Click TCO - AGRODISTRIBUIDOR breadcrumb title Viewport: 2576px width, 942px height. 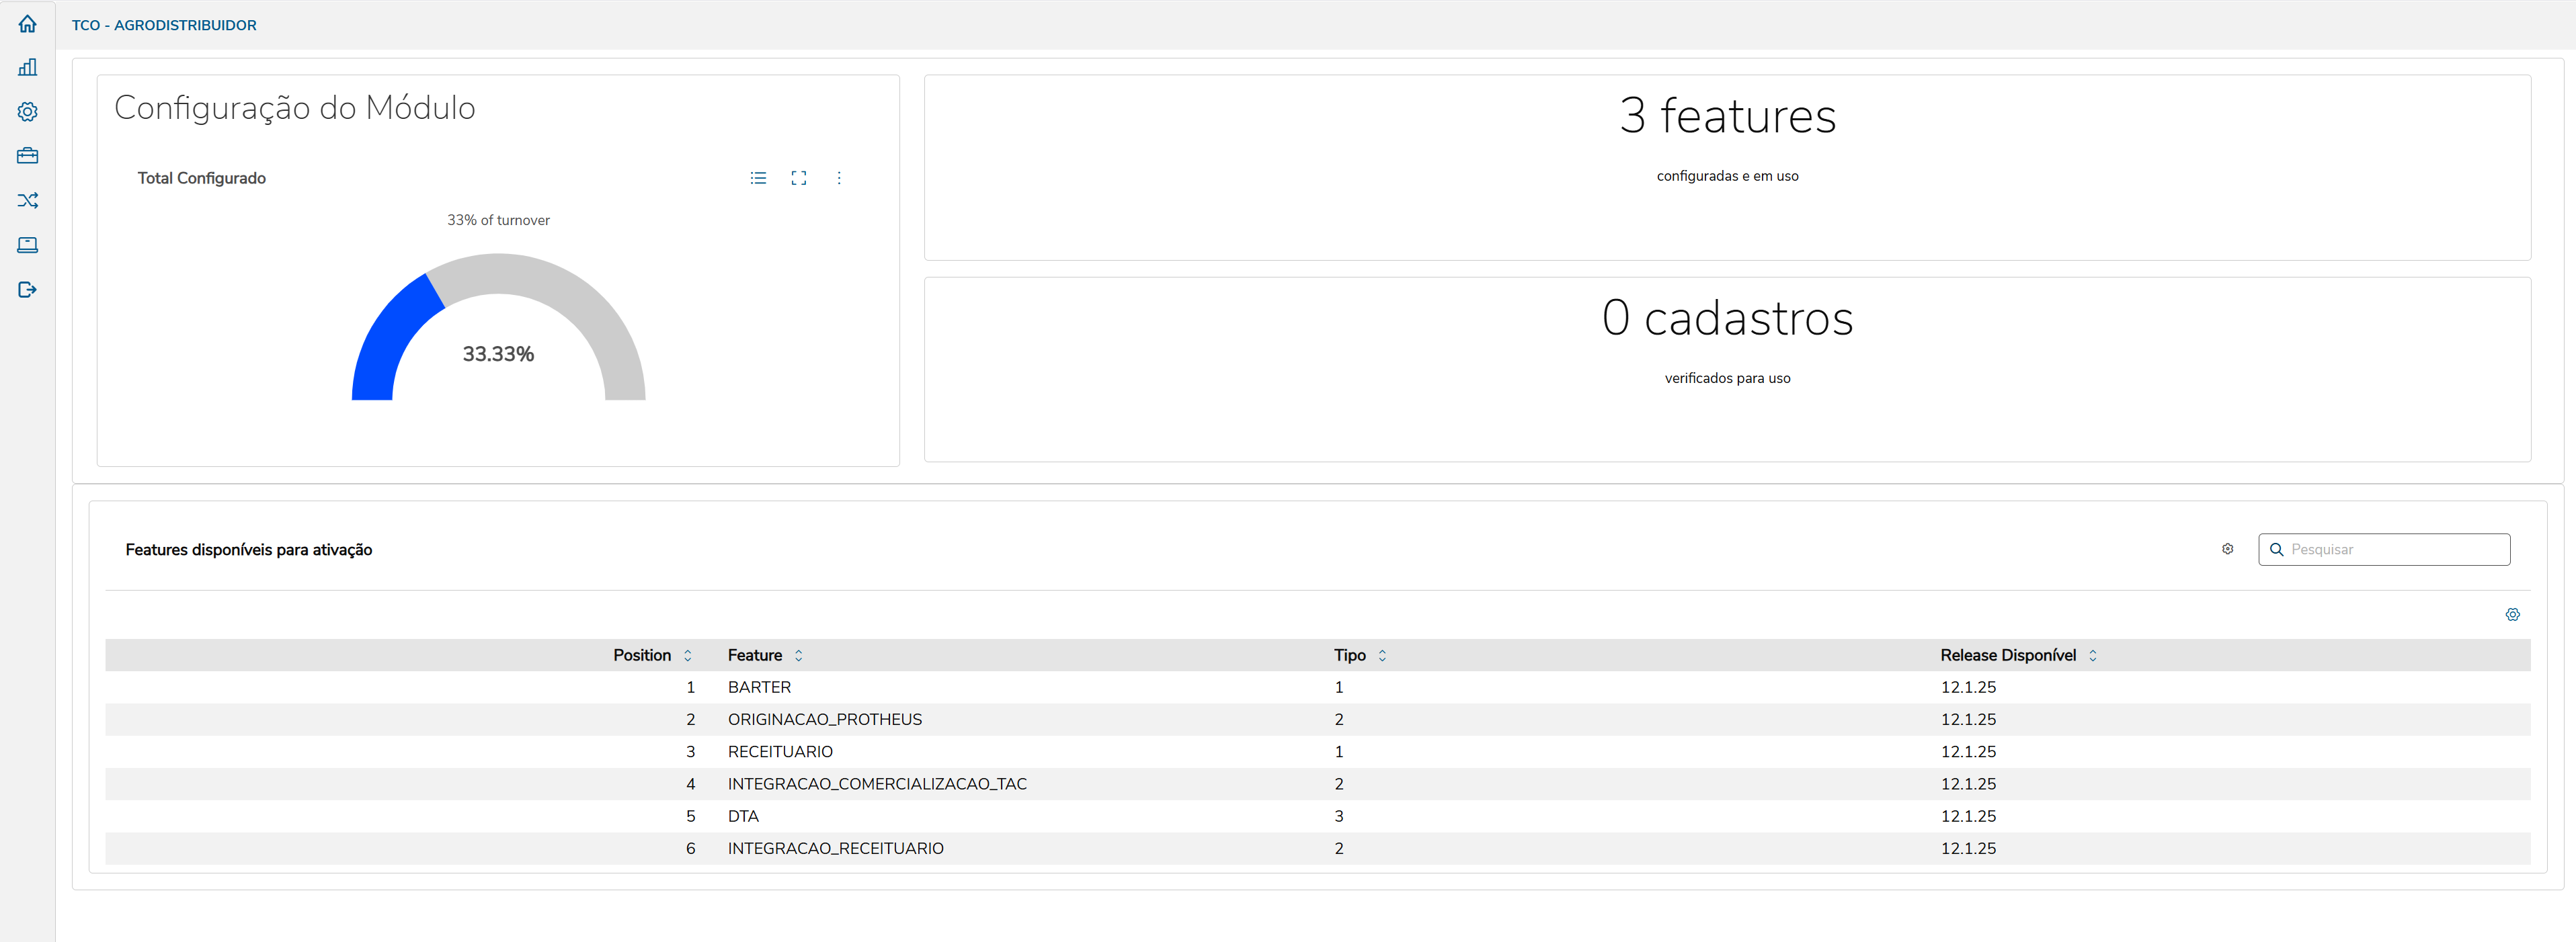(x=164, y=25)
